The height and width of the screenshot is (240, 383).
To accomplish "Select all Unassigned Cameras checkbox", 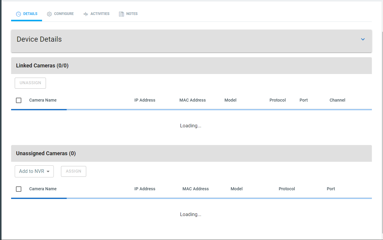I will (19, 189).
